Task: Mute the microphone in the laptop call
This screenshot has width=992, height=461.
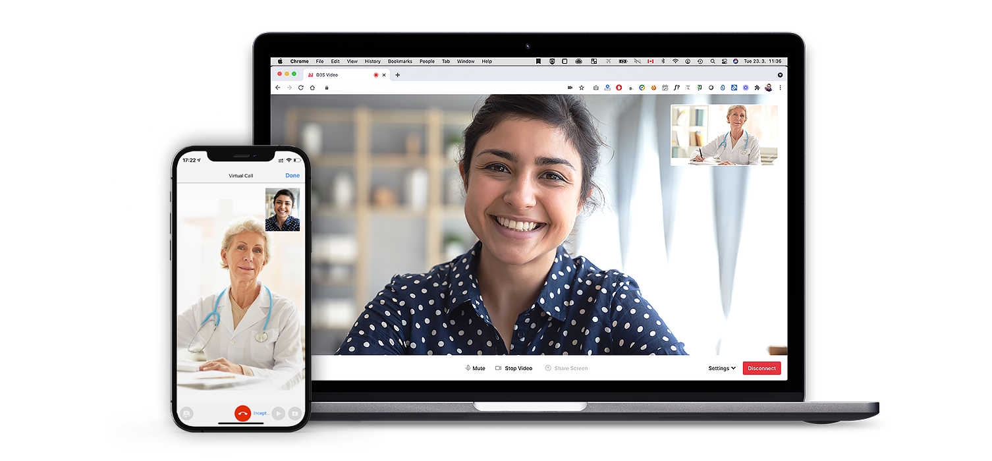Action: [475, 368]
